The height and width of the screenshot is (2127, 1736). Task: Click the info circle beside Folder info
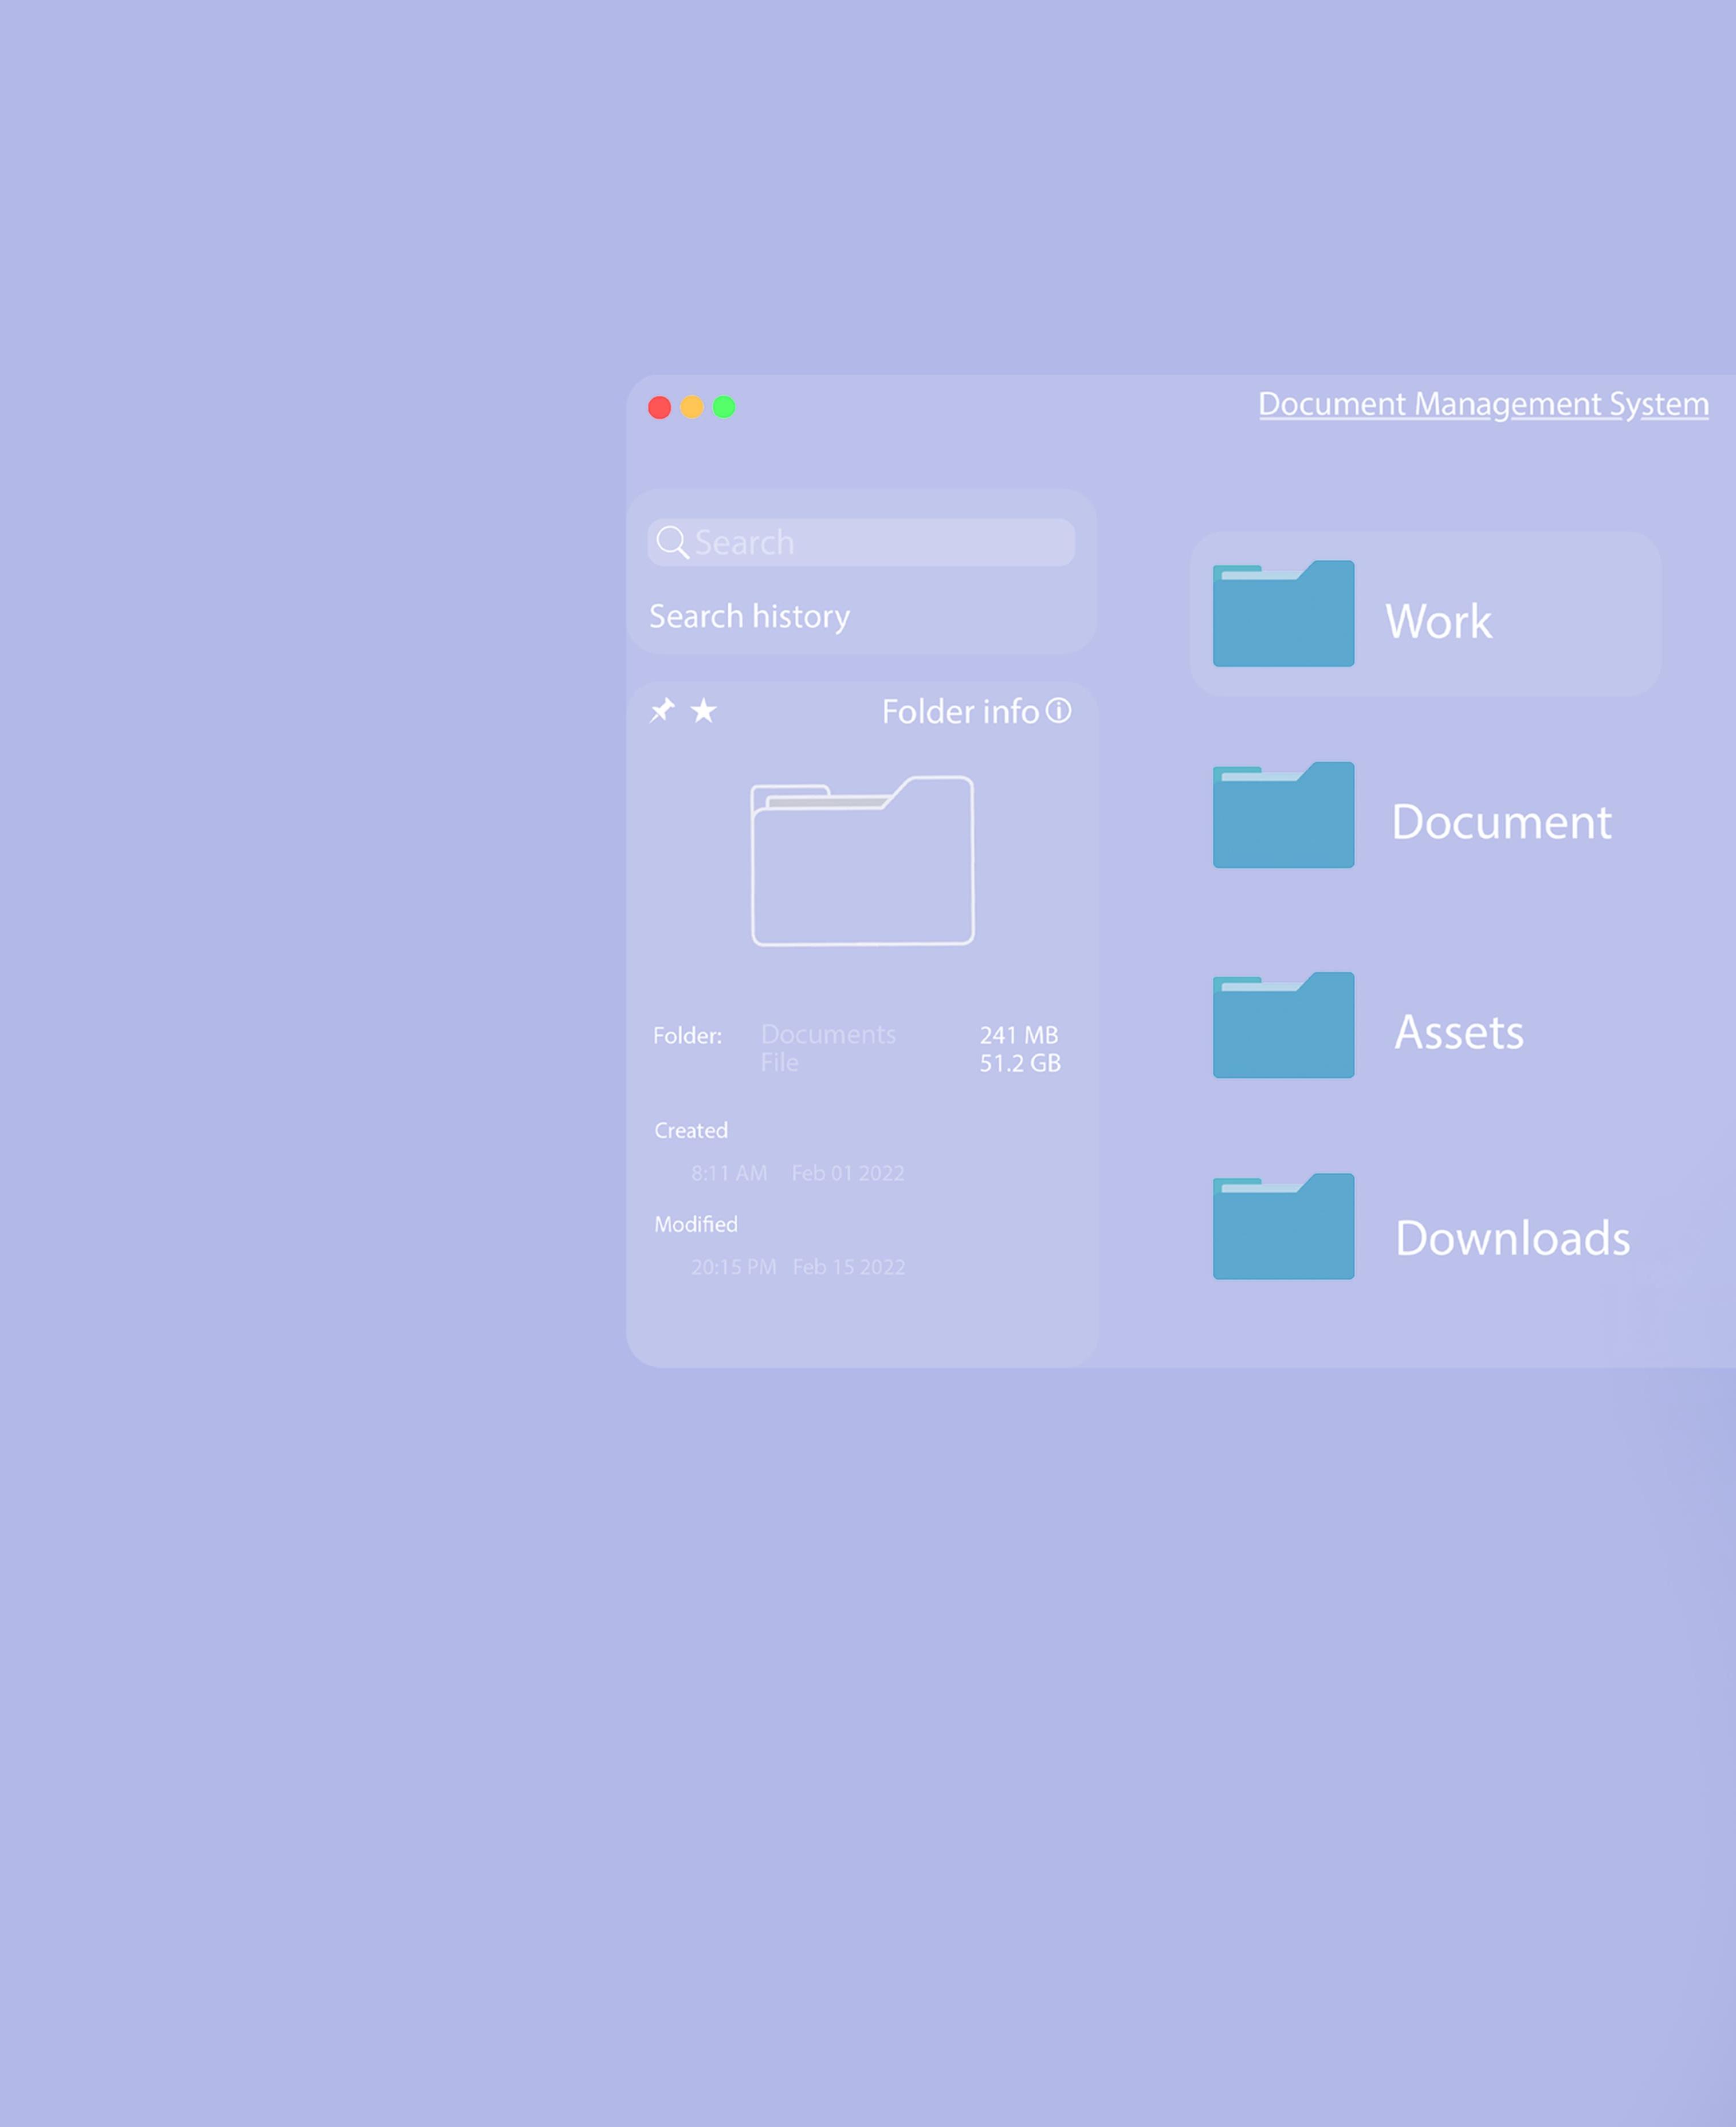(x=1058, y=710)
